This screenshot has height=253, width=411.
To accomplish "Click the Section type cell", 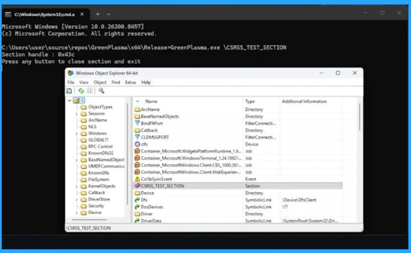I will [252, 186].
